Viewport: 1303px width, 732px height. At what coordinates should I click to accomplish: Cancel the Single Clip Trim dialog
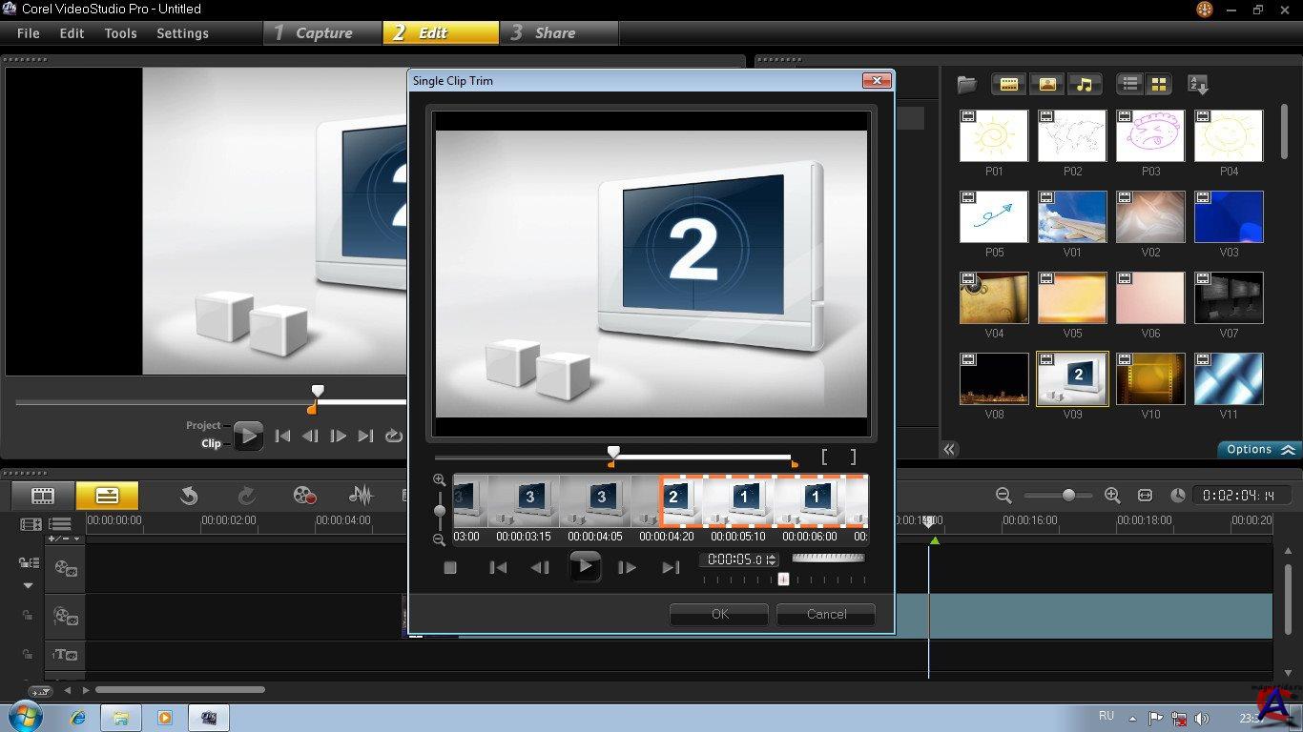826,615
